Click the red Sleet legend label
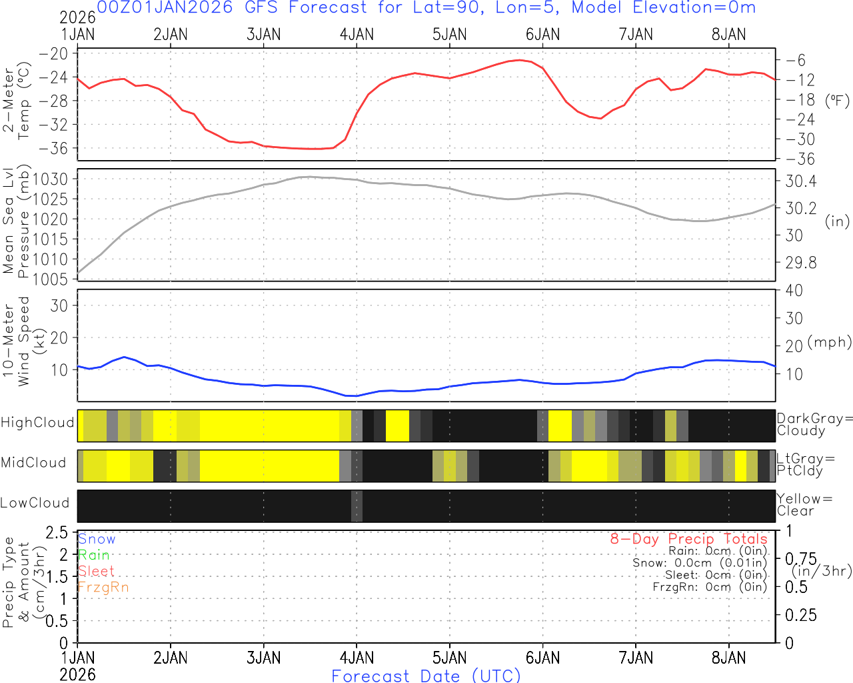 [x=96, y=571]
